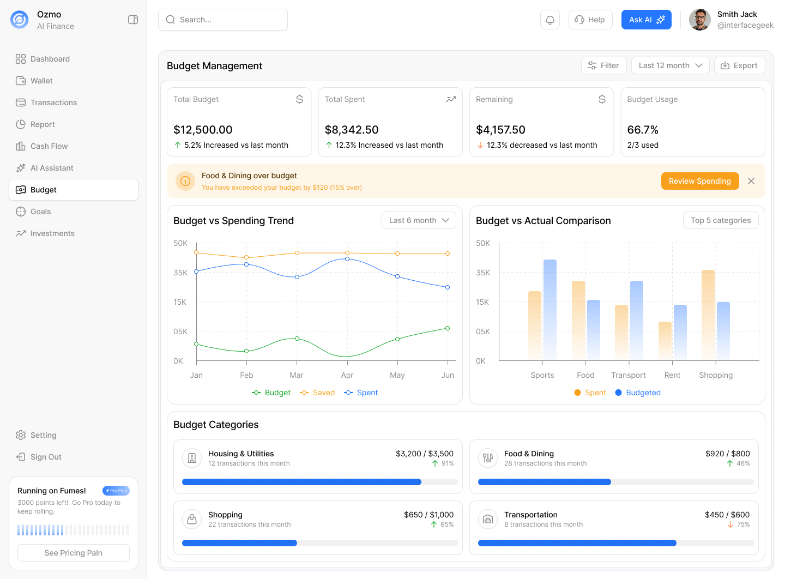Viewport: 785px width, 579px height.
Task: Expand the Last 6 month dropdown
Action: 419,220
